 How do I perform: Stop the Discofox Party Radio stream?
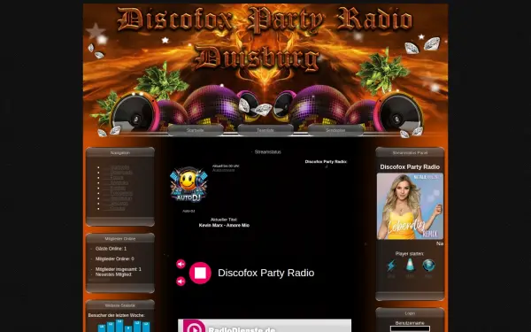[200, 273]
